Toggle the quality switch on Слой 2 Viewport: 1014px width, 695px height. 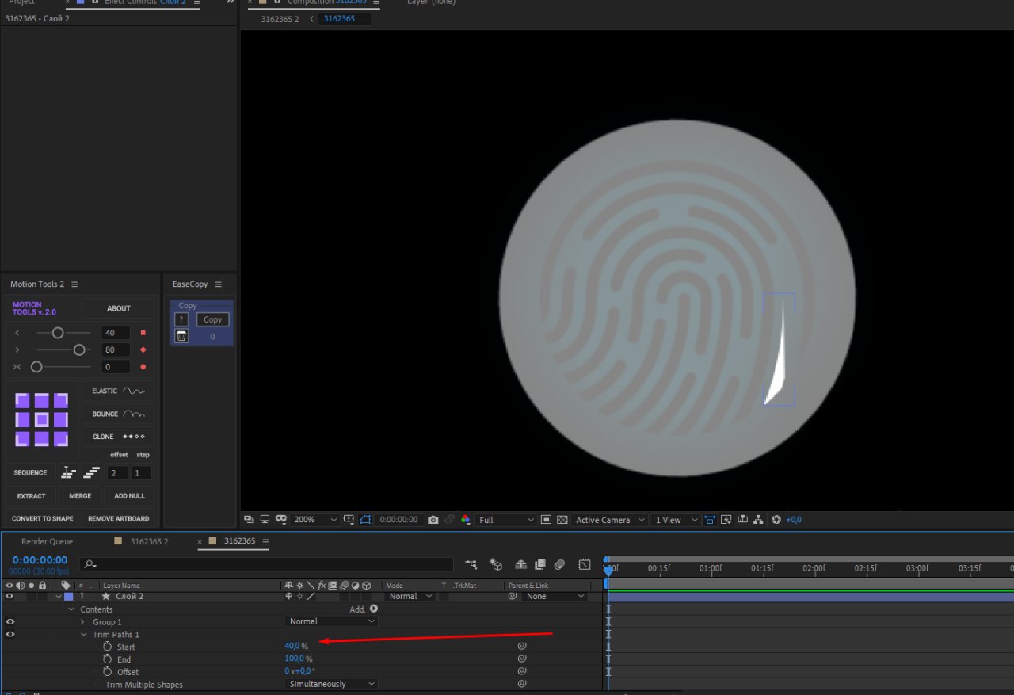[311, 596]
